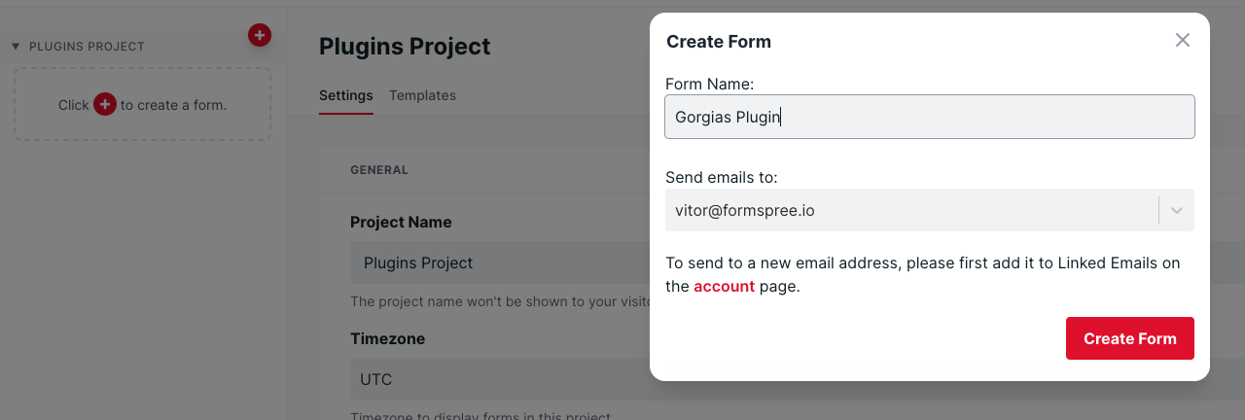Collapse the PLUGINS PROJECT sidebar triangle

[x=16, y=47]
